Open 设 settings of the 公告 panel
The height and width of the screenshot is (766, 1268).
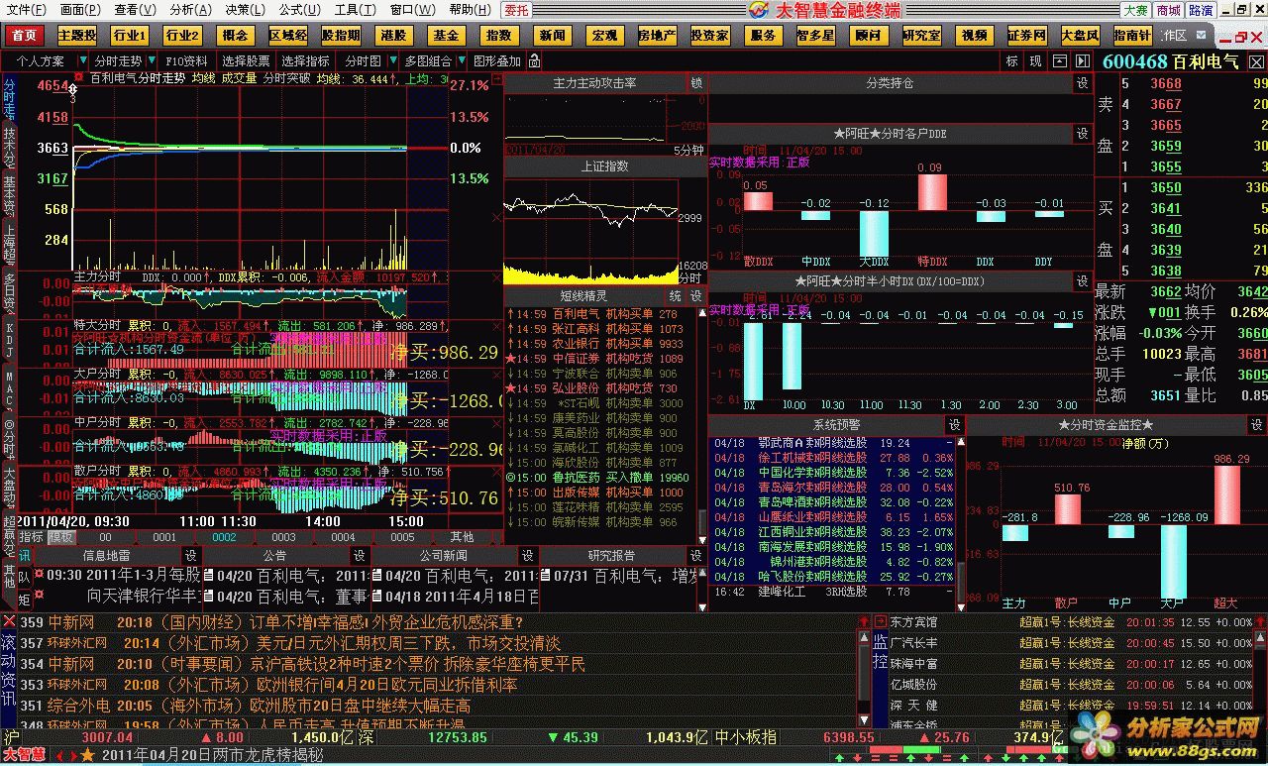click(x=360, y=556)
